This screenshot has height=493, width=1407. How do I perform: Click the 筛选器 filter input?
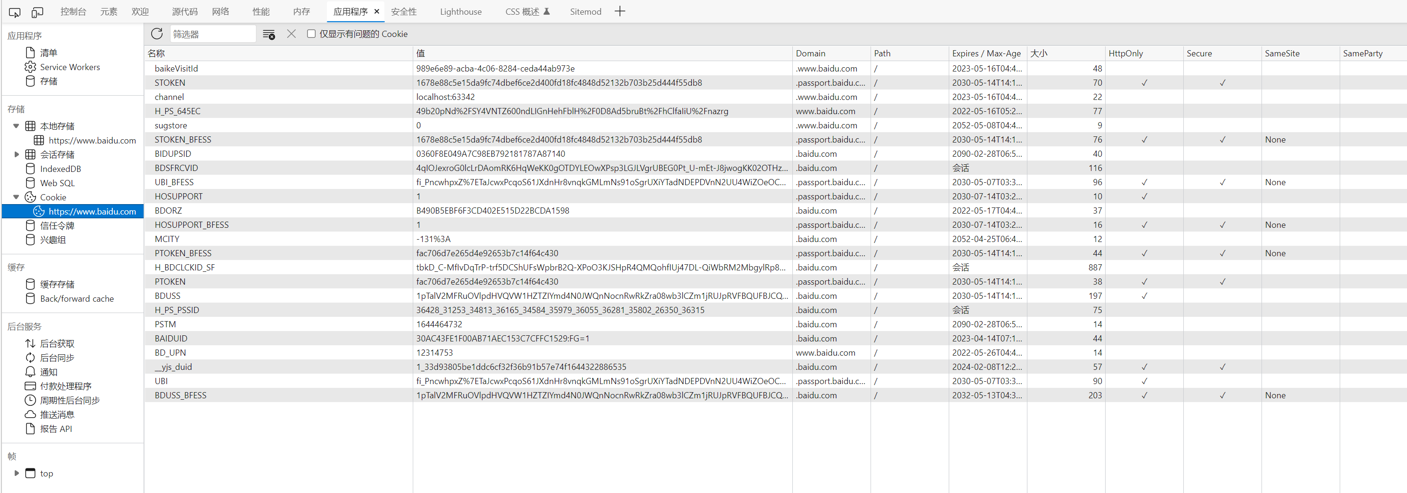click(x=212, y=34)
